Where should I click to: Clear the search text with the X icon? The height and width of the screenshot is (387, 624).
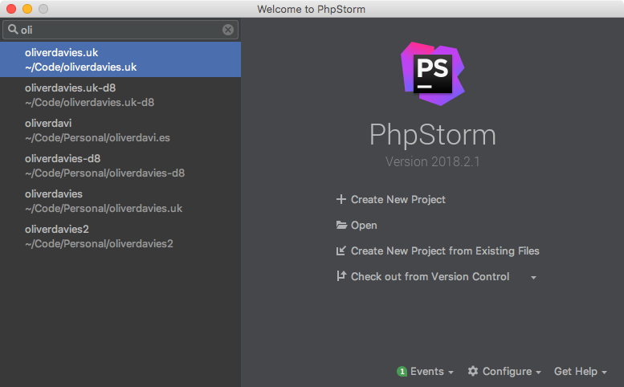[228, 30]
